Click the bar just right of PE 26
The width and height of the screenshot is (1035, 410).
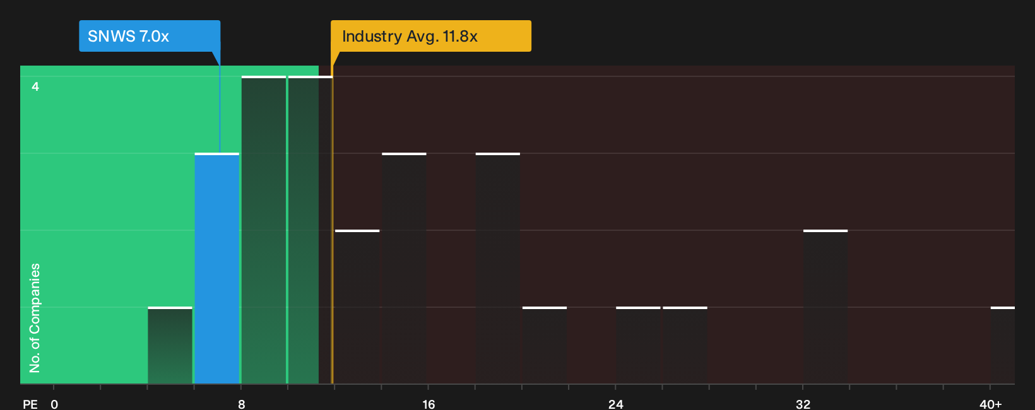pos(685,345)
